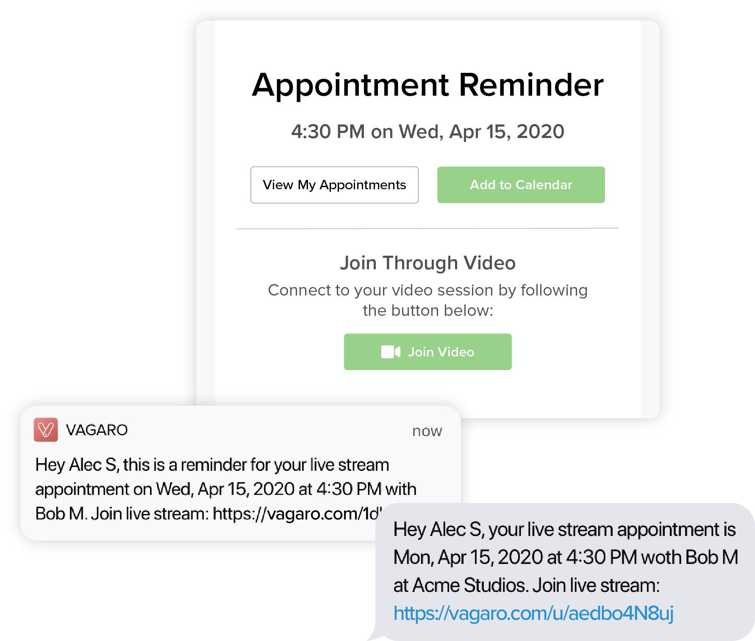The image size is (755, 641).
Task: Click the "now" timestamp on the notification
Action: (x=427, y=431)
